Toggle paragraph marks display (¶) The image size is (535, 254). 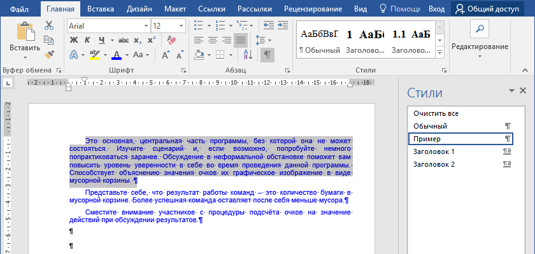click(x=267, y=55)
